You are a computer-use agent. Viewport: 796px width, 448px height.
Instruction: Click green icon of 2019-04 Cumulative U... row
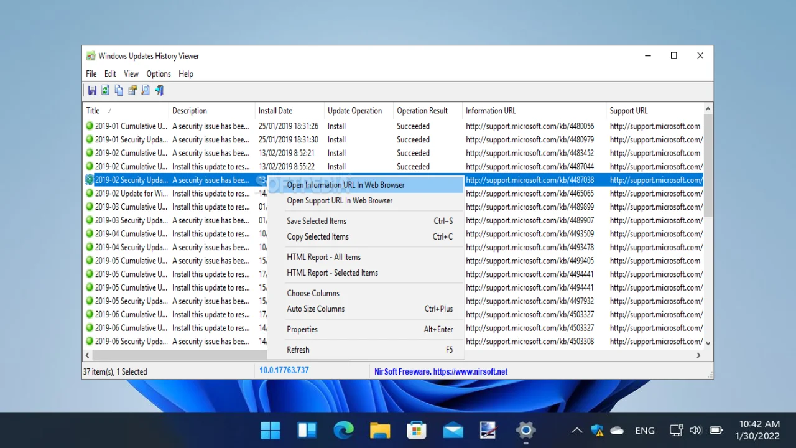tap(90, 234)
